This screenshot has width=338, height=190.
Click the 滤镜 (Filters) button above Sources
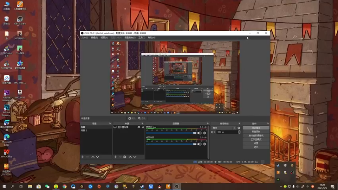142,118
